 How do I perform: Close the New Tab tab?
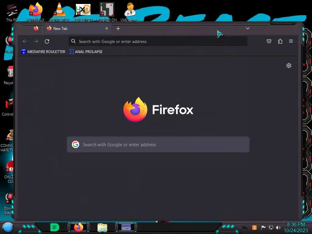(x=107, y=28)
